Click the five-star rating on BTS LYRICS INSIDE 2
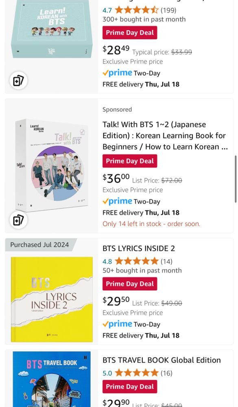 137,261
